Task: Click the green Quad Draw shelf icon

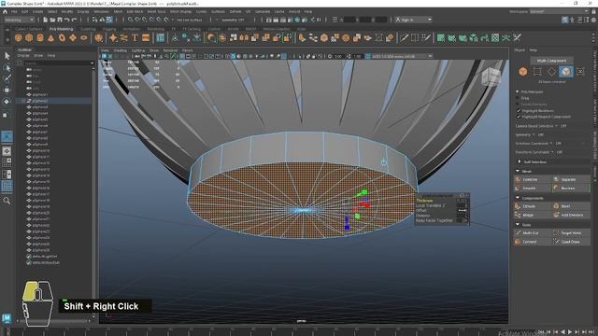Action: click(441, 37)
